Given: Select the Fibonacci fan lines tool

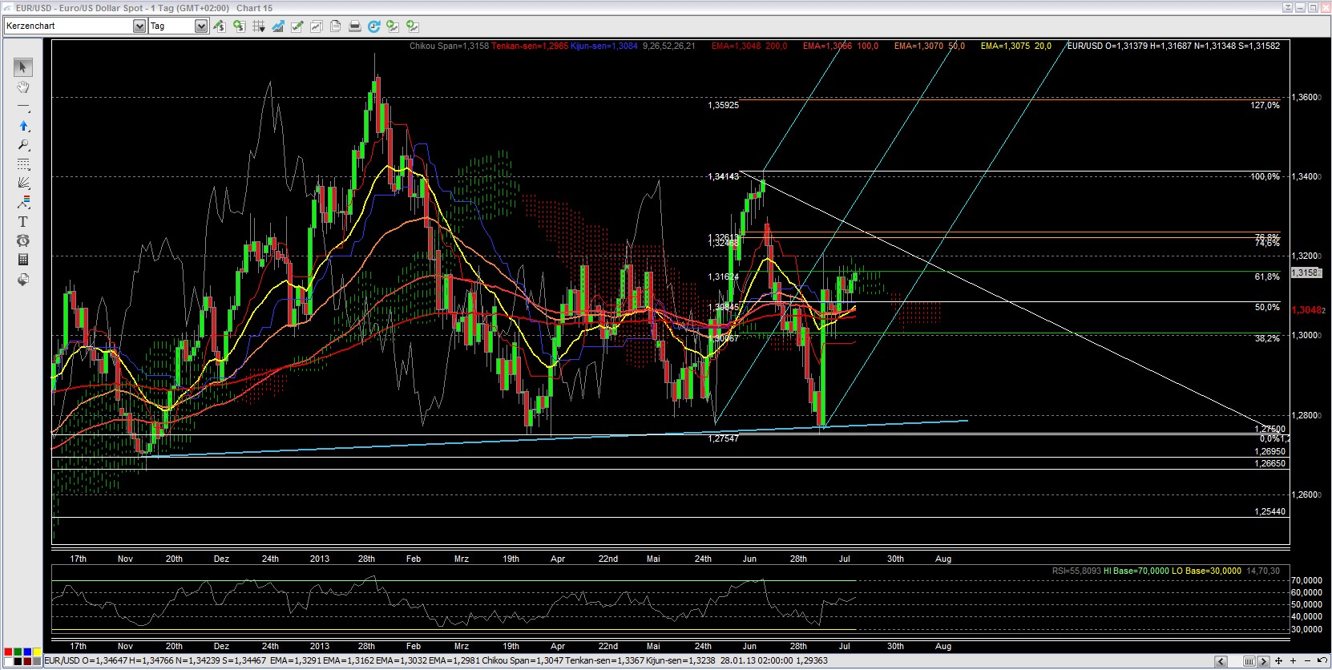Looking at the screenshot, I should 23,183.
